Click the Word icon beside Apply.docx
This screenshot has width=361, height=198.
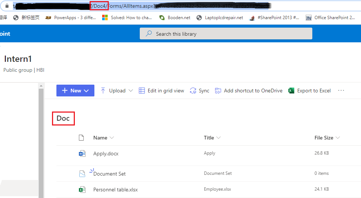click(82, 153)
